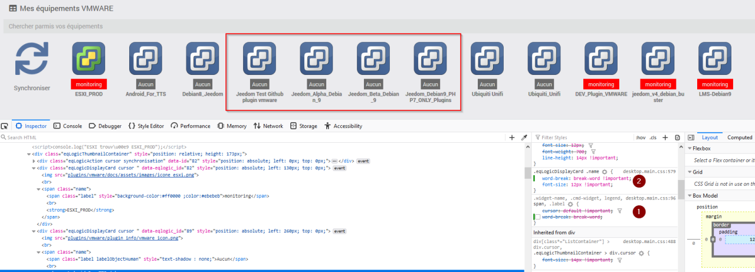The width and height of the screenshot is (755, 272).
Task: Open desktop.main.css:488 source link
Action: point(649,241)
